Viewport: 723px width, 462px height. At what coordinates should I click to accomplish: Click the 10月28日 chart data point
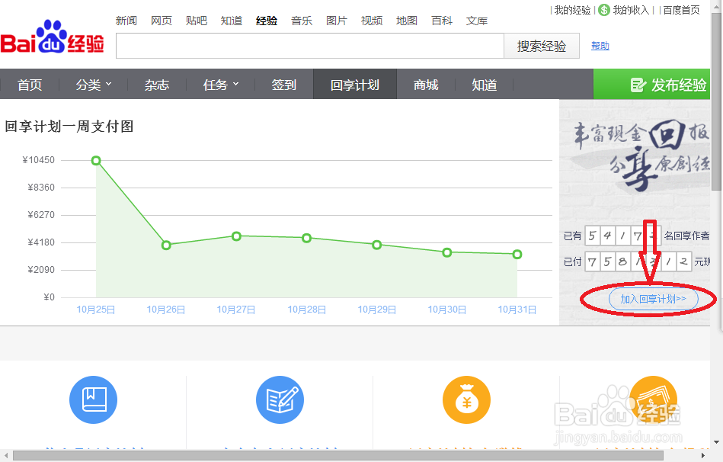click(306, 238)
